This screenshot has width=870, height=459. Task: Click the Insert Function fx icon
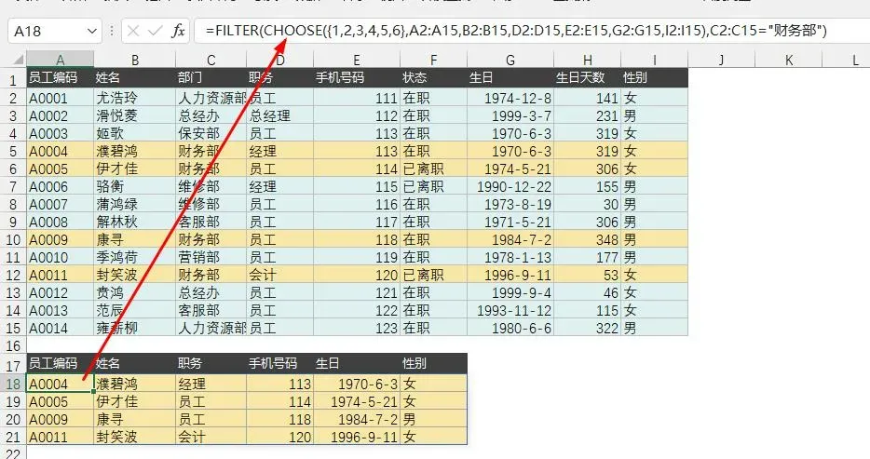[x=178, y=31]
